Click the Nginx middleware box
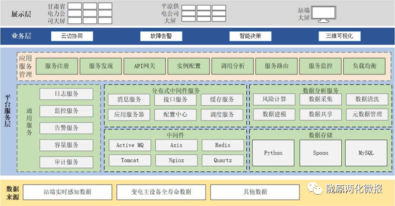Screen dimensions: 395x206 (176, 160)
